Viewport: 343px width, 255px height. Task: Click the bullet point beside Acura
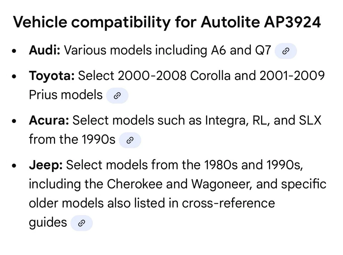tap(14, 121)
